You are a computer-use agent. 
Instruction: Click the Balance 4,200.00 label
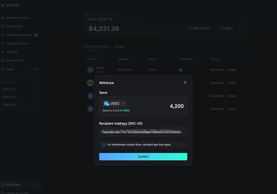pyautogui.click(x=113, y=110)
